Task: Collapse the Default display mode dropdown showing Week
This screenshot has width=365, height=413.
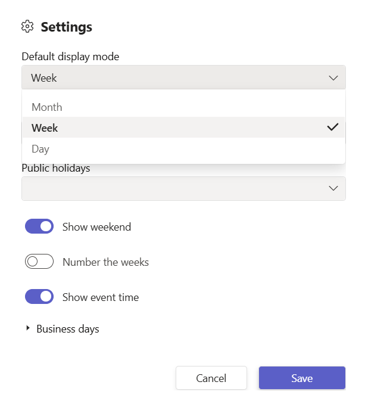Action: point(179,78)
